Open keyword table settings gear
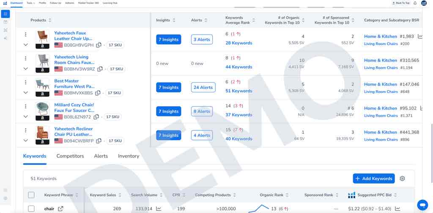The width and height of the screenshot is (433, 213). tap(403, 178)
